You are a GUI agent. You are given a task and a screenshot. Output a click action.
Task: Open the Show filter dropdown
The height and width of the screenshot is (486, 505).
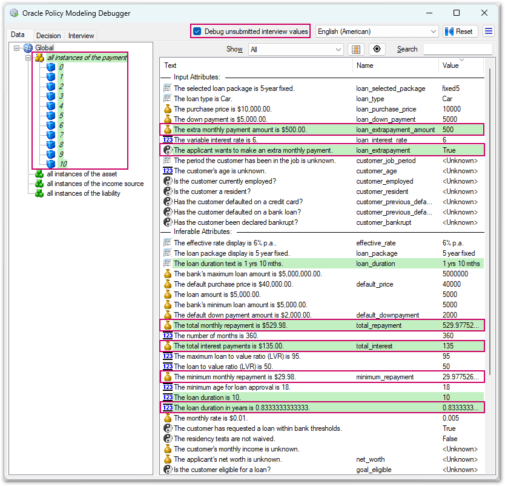pyautogui.click(x=295, y=49)
